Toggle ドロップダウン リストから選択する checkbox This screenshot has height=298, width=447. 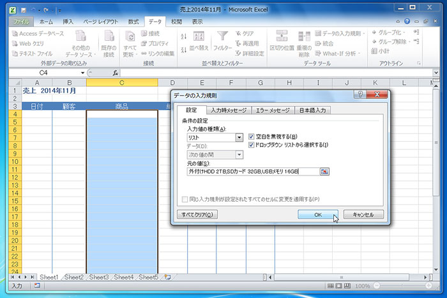coord(251,145)
